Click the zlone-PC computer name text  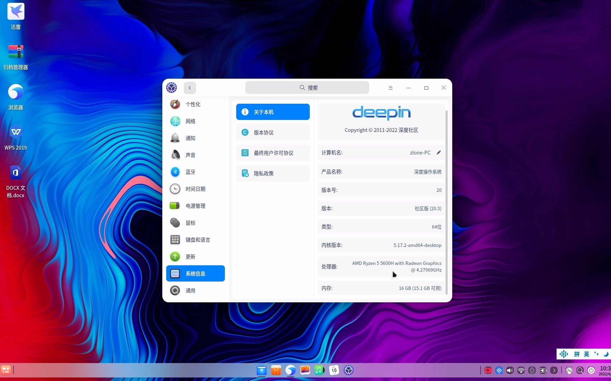point(420,152)
